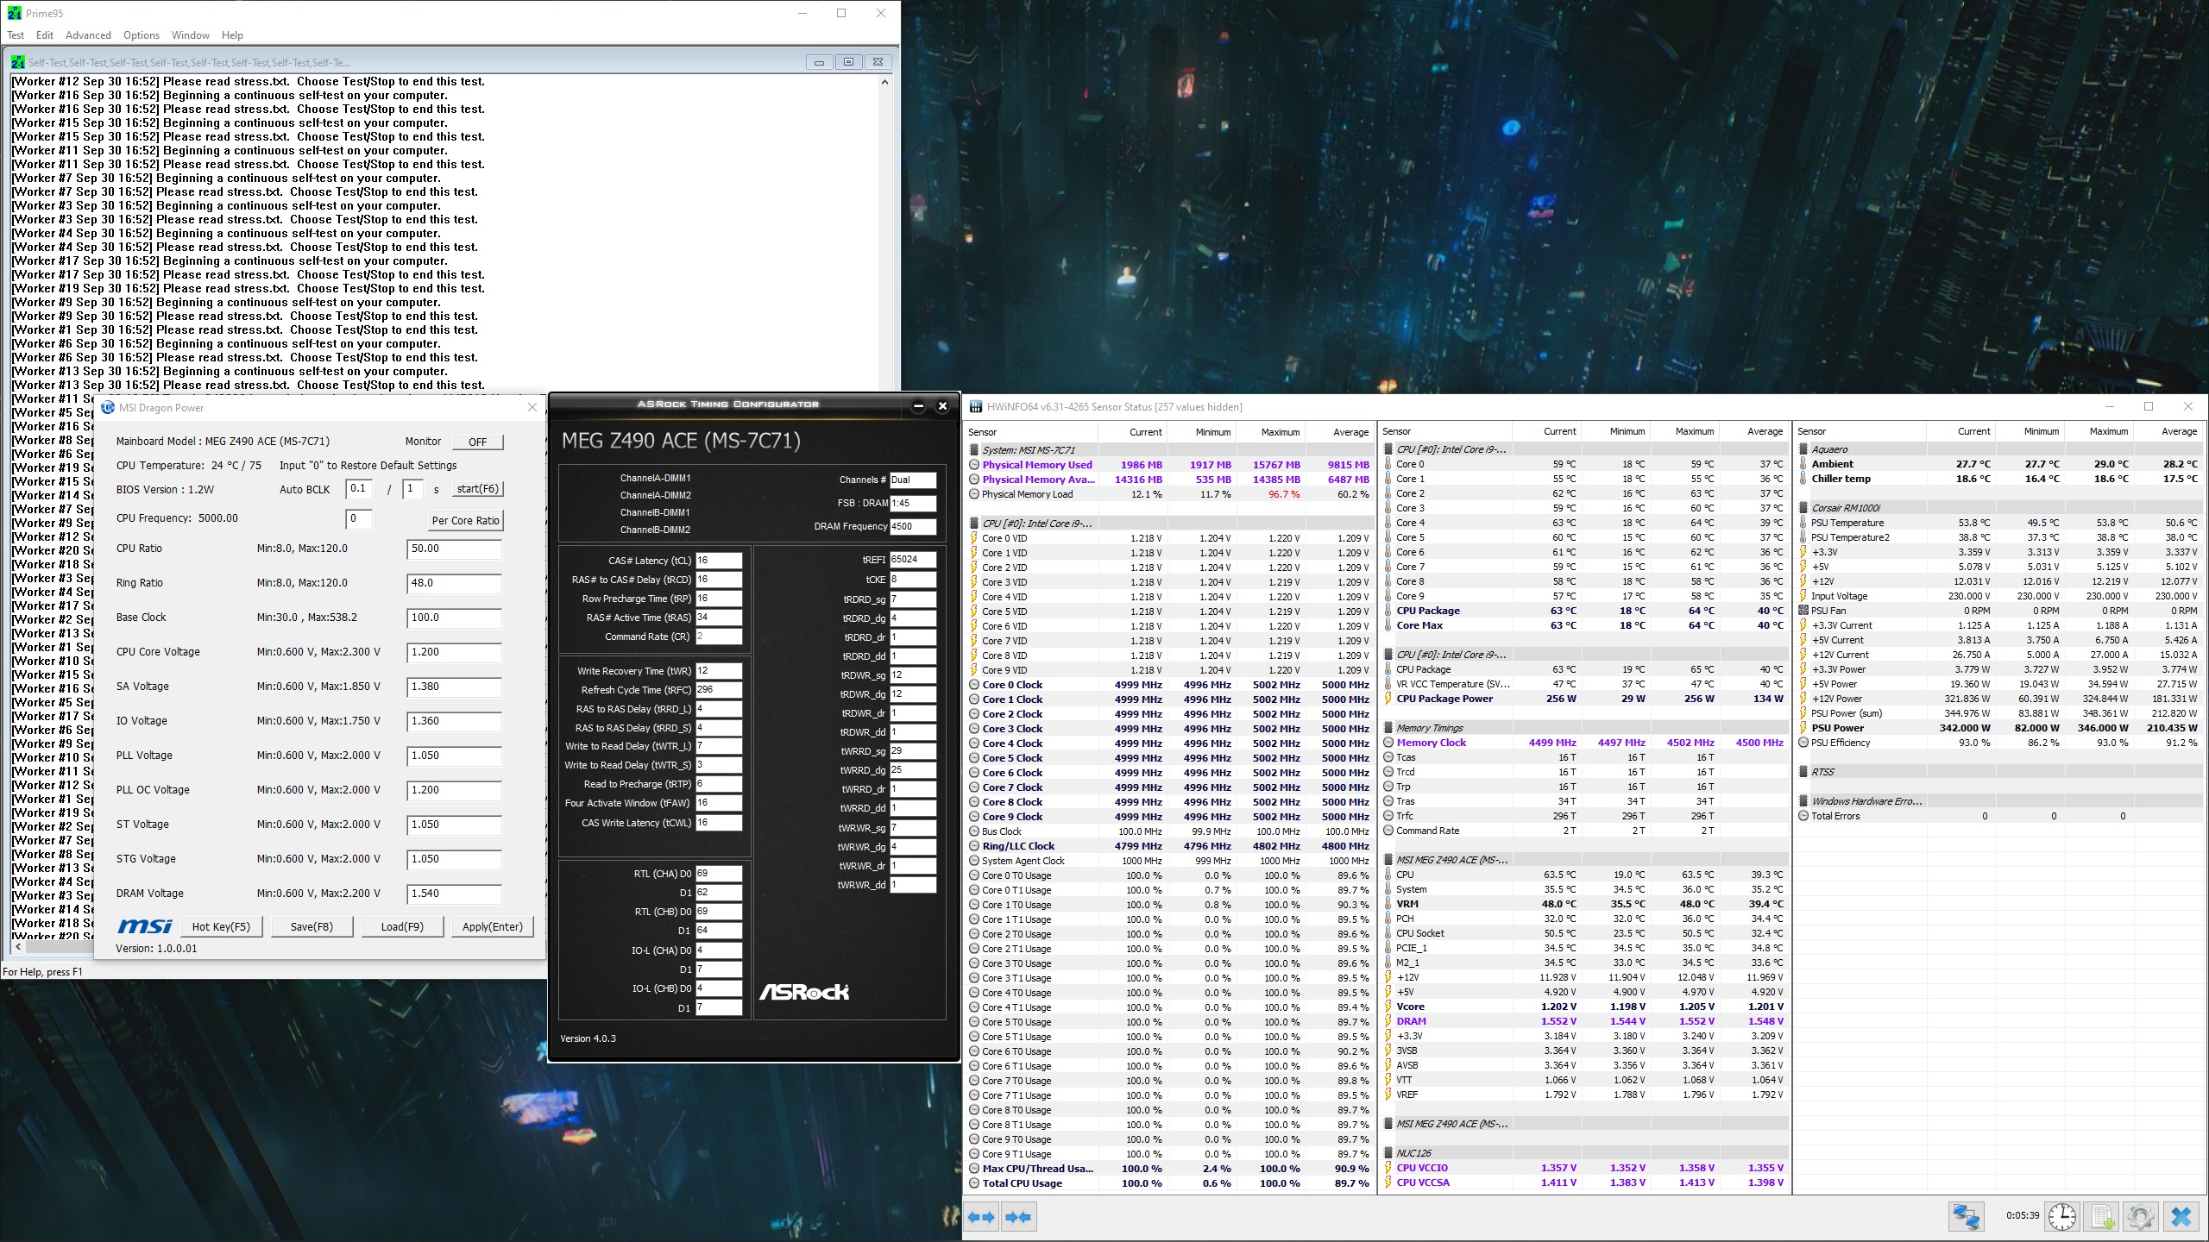The height and width of the screenshot is (1242, 2209).
Task: Click the Apply(Enter) button in Dragon Power
Action: pos(493,926)
